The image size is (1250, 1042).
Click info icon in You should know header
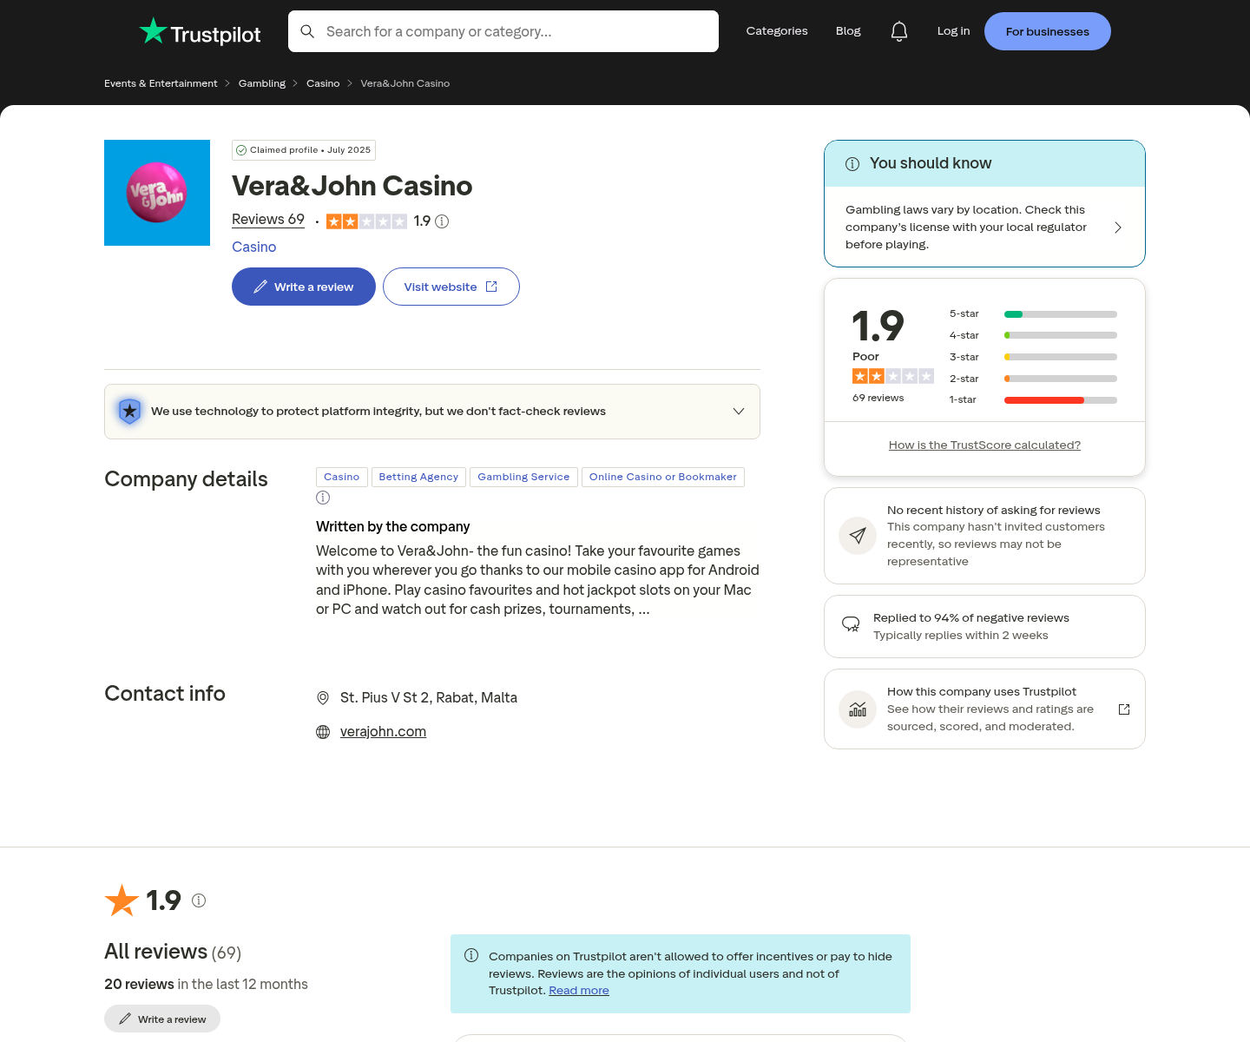pos(852,164)
